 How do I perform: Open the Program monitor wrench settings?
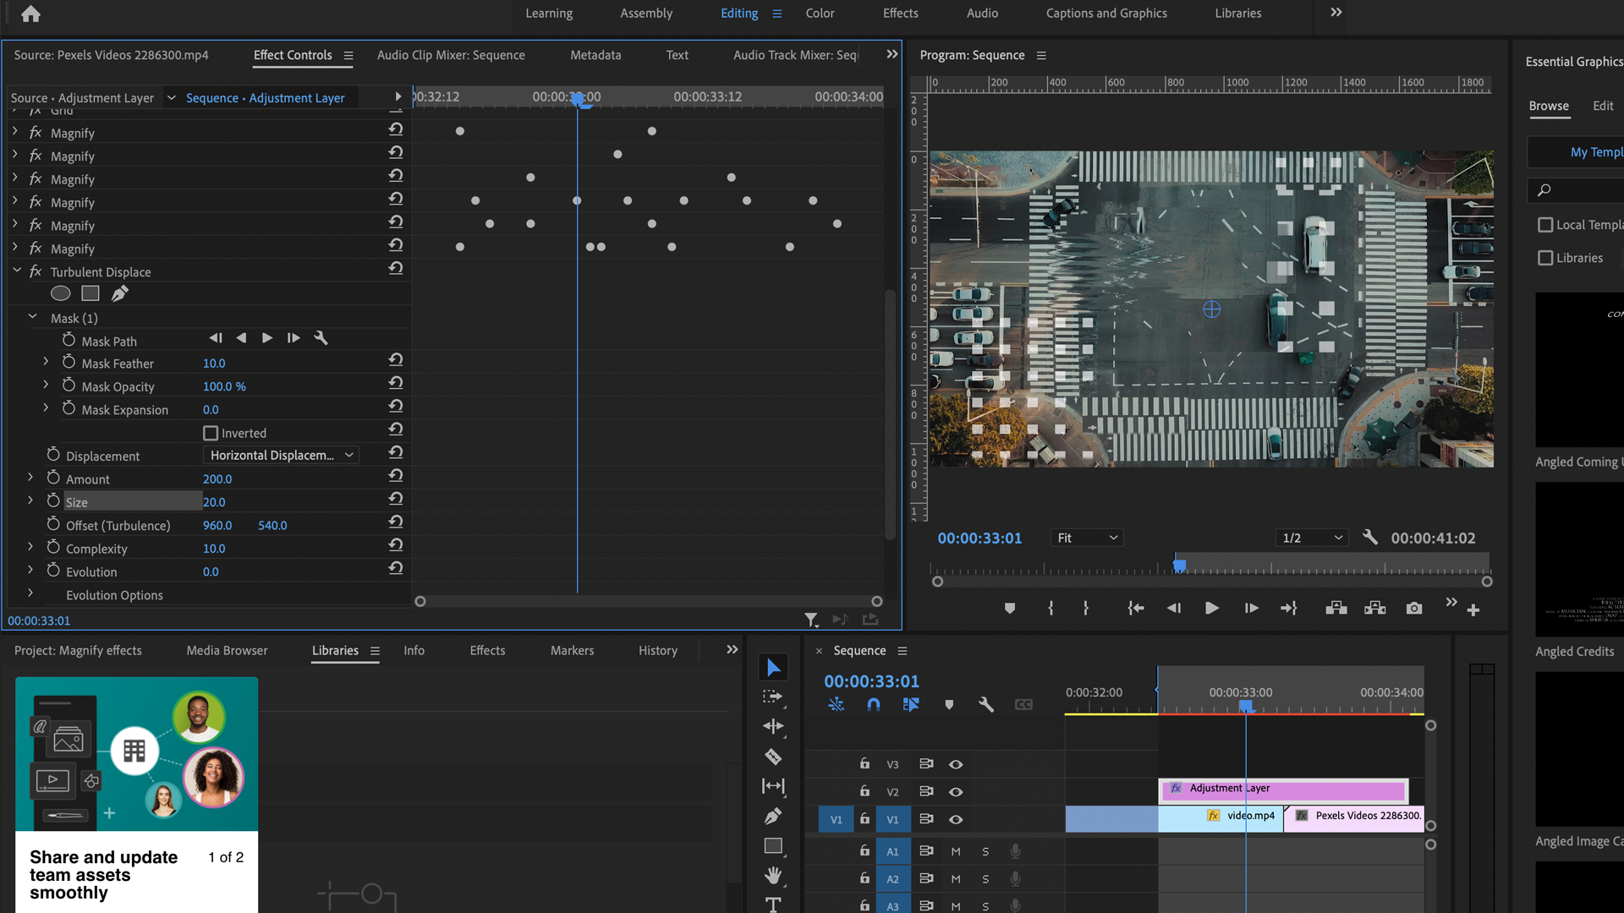(x=1369, y=537)
